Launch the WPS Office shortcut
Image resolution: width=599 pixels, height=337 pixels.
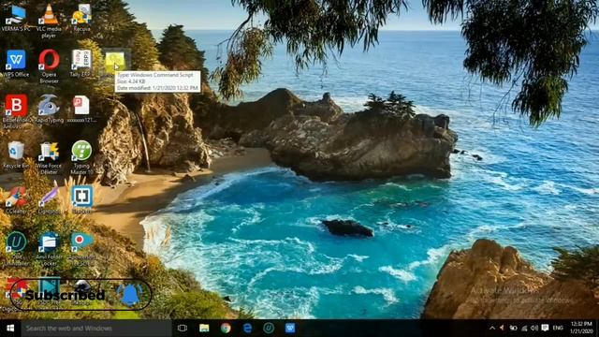pos(16,64)
